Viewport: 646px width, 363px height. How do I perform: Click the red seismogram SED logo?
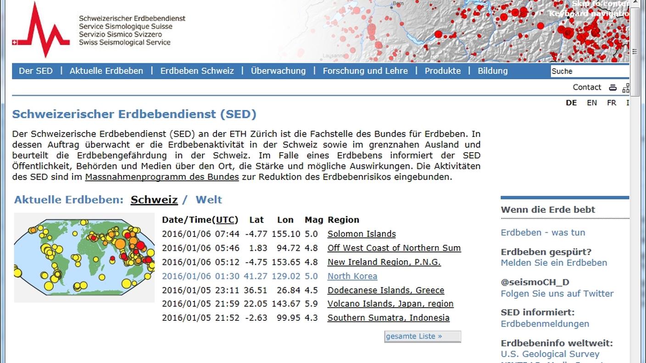pos(41,29)
